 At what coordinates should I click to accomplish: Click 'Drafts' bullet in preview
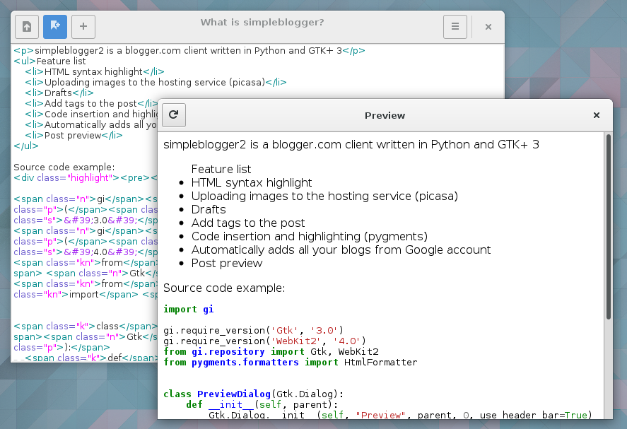tap(209, 209)
